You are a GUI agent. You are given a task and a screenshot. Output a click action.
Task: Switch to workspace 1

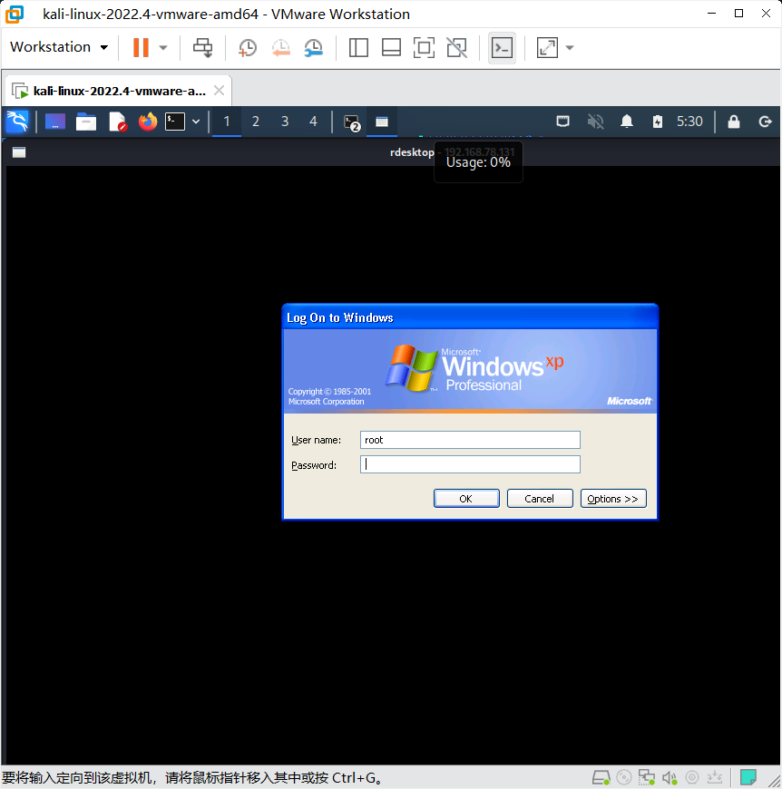tap(227, 122)
